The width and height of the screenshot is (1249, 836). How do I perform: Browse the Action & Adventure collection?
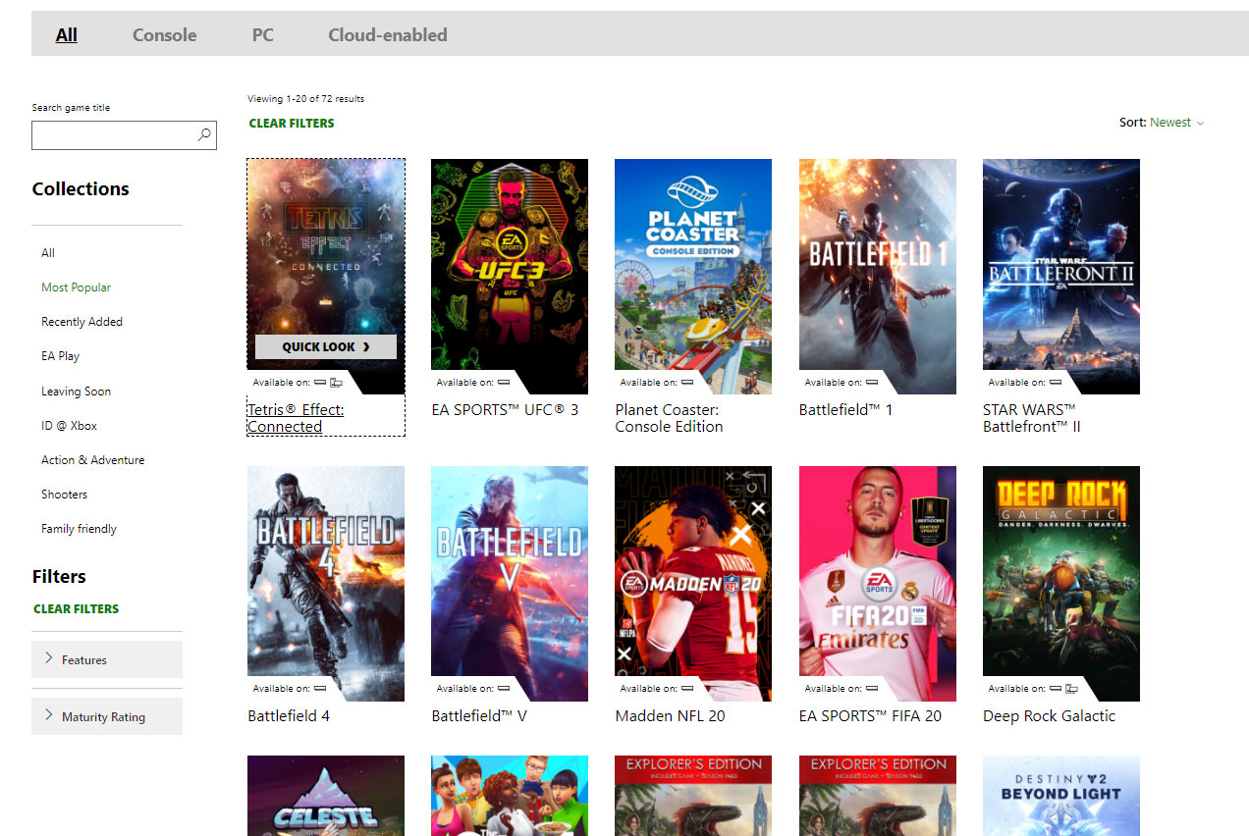click(92, 460)
